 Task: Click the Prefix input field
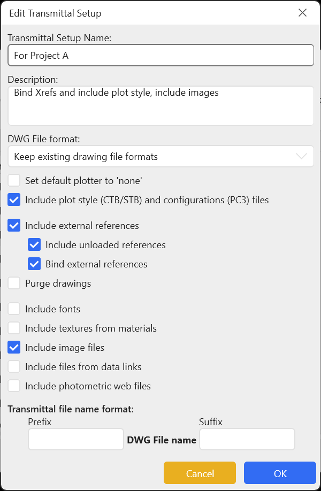(x=76, y=440)
